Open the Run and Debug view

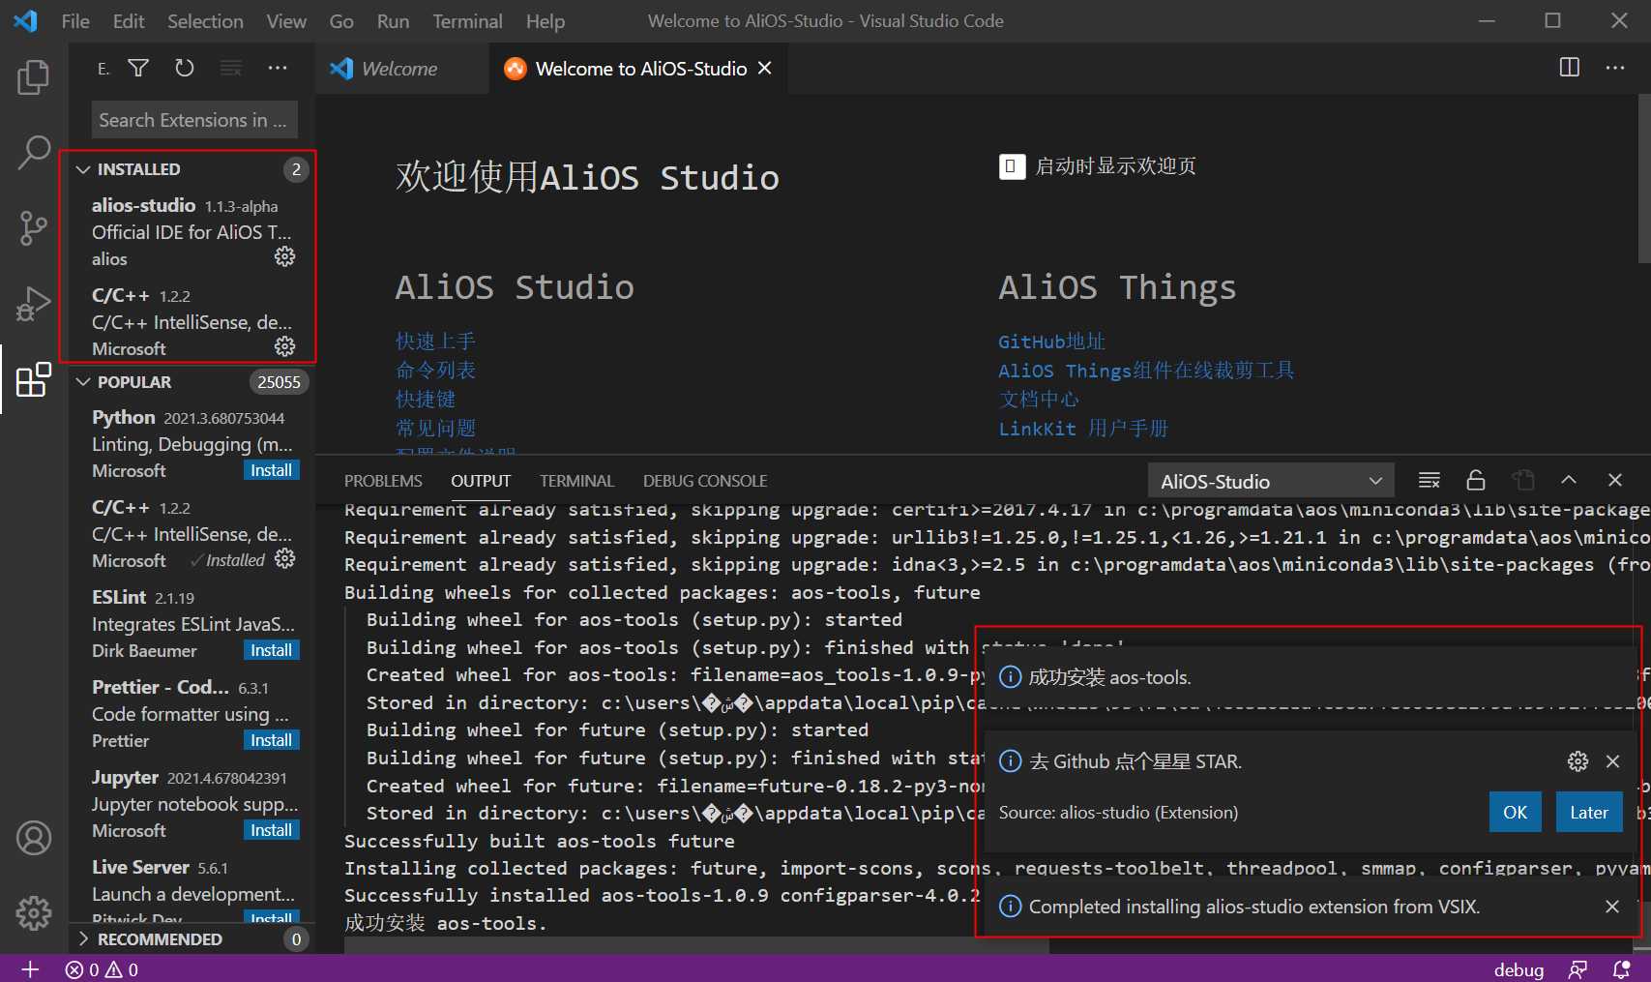tap(34, 303)
